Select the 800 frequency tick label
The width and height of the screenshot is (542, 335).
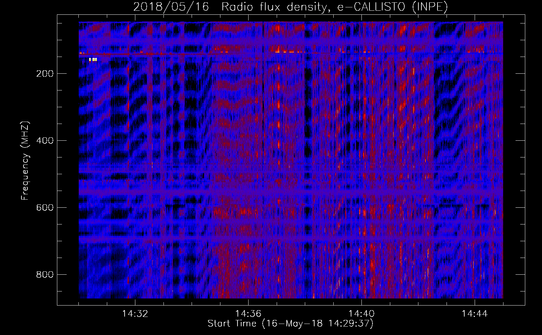pyautogui.click(x=45, y=275)
